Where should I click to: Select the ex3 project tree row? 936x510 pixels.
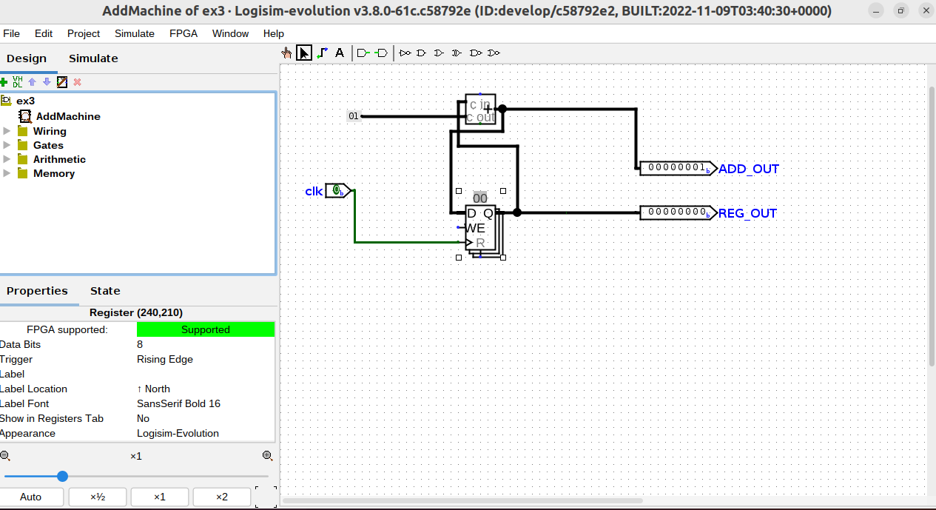[x=138, y=100]
